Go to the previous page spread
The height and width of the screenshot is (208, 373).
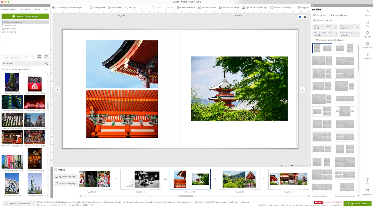pos(58,90)
